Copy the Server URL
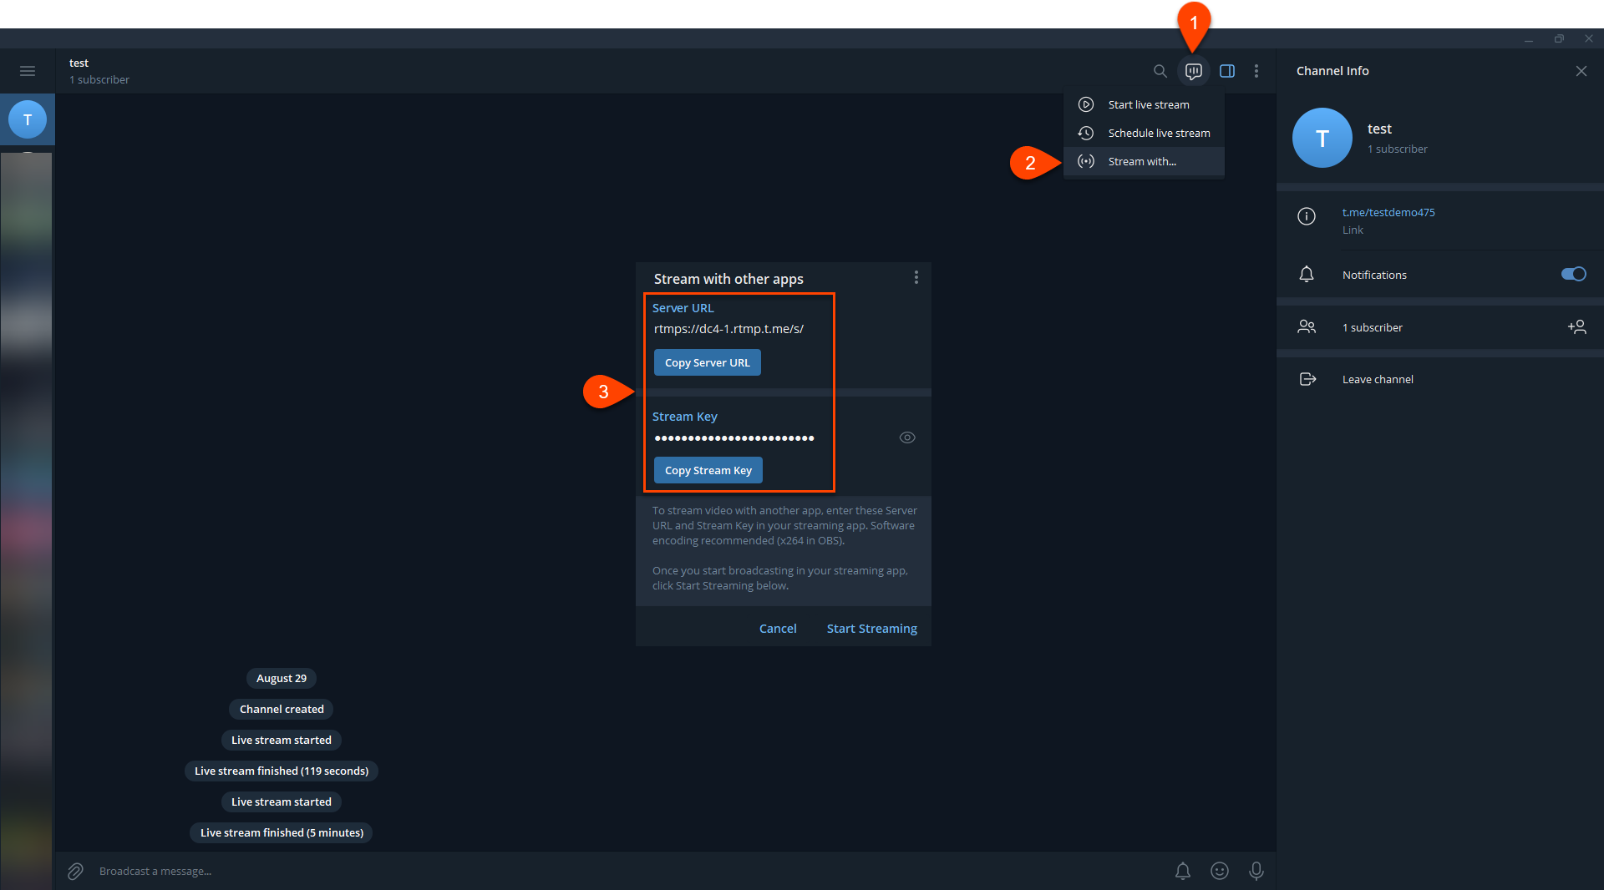The width and height of the screenshot is (1604, 890). (x=707, y=362)
